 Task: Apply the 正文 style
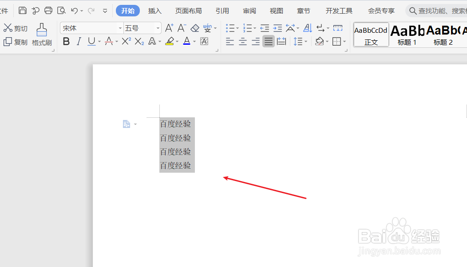coord(371,35)
